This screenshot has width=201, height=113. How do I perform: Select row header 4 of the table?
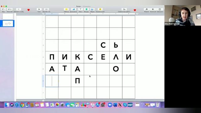pos(43,57)
